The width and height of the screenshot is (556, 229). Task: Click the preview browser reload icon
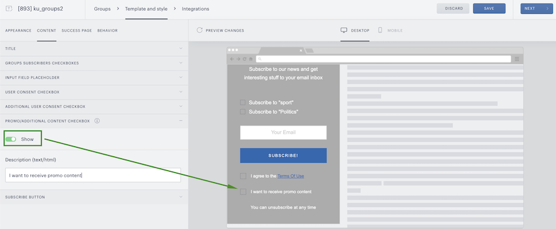click(245, 59)
